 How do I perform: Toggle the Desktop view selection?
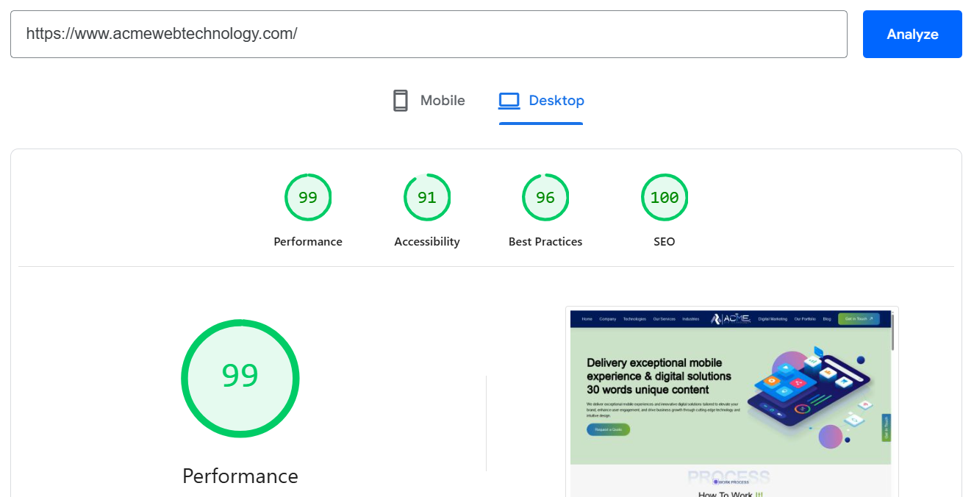542,100
